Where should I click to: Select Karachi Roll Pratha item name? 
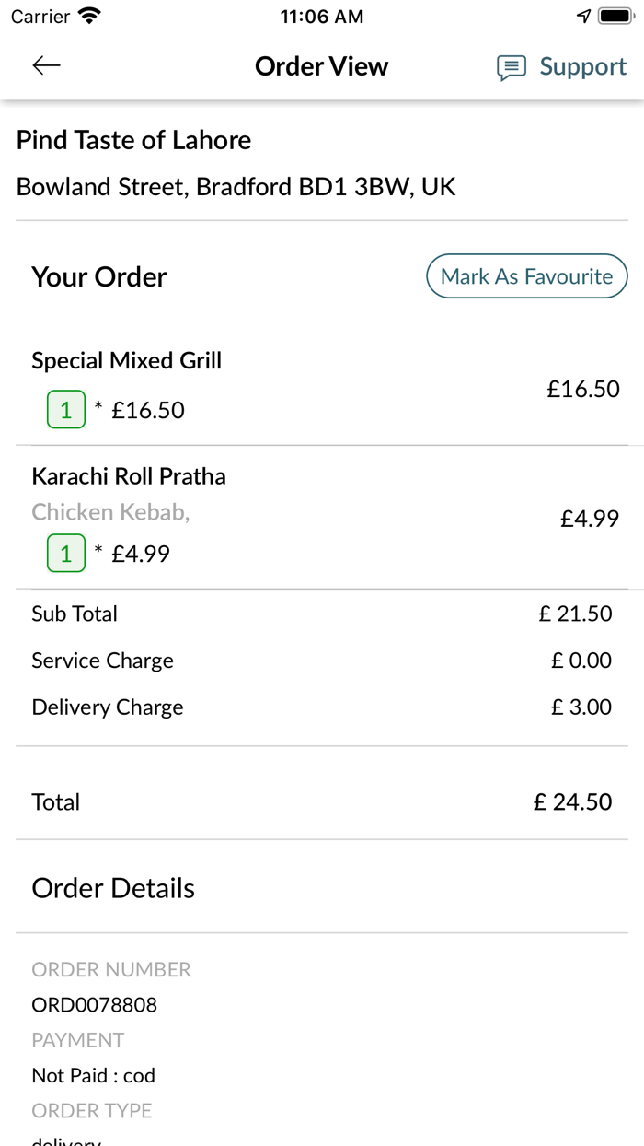[129, 476]
